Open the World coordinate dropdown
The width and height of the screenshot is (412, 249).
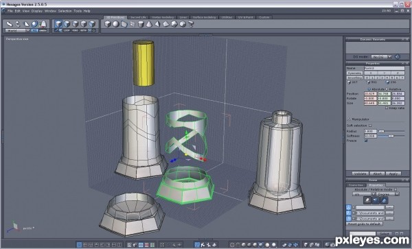(17, 30)
